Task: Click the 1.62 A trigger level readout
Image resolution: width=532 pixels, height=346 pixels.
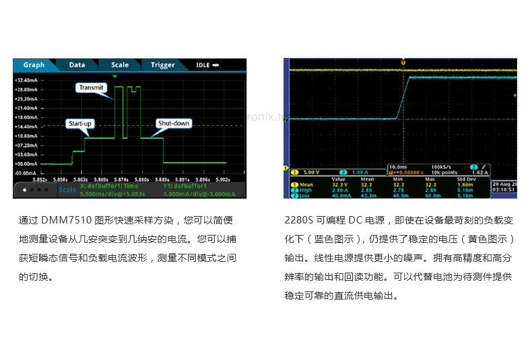Action: (x=479, y=172)
